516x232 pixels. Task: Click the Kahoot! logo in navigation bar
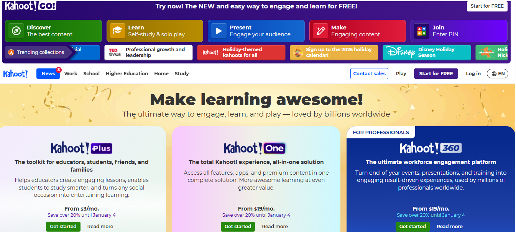click(15, 74)
